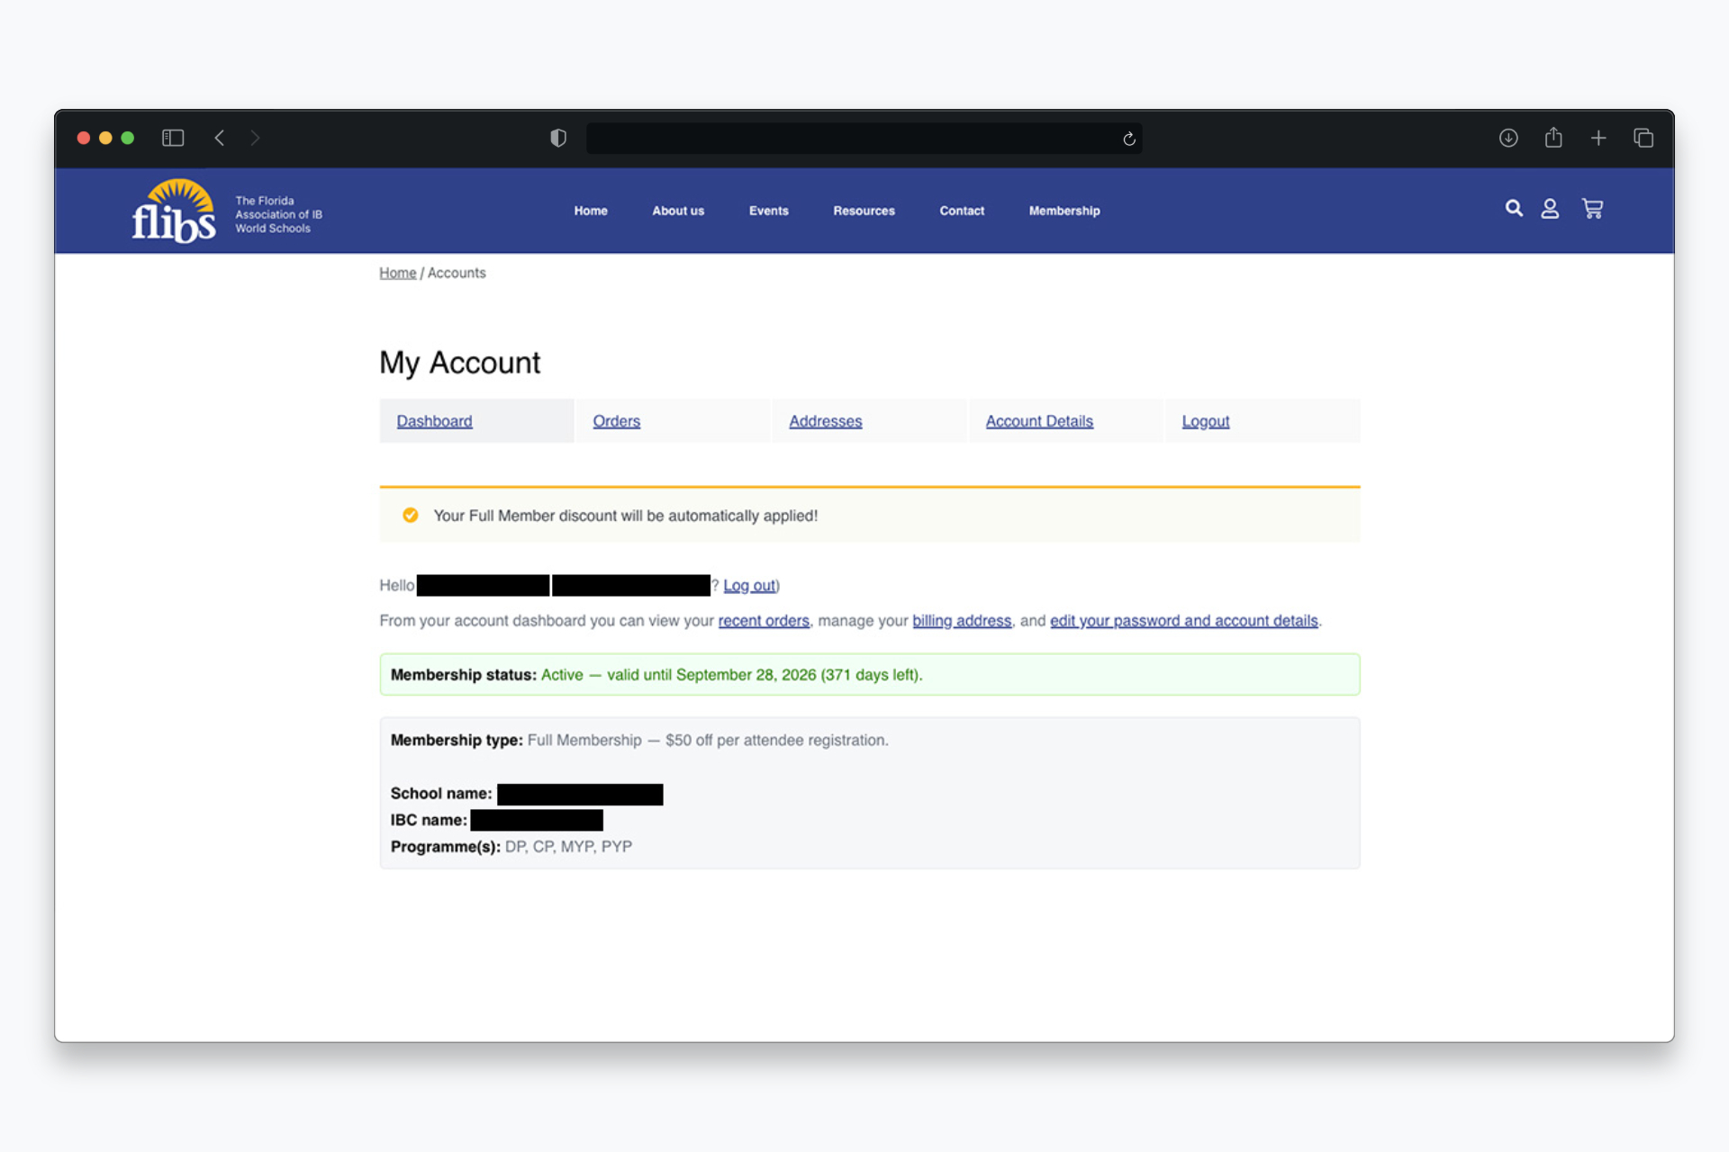This screenshot has height=1152, width=1729.
Task: Click the billing address link
Action: 962,621
